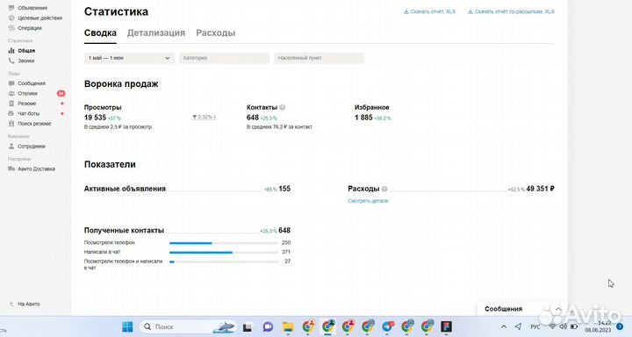Open the Населённый пункт filter field
This screenshot has width=632, height=337.
coord(320,58)
